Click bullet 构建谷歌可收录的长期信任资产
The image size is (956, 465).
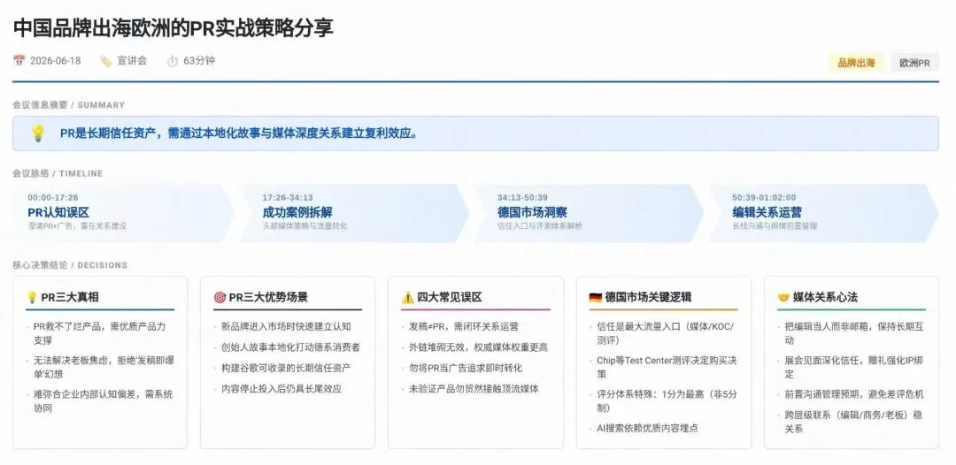coord(286,369)
